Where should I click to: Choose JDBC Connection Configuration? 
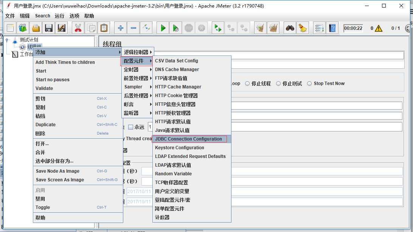point(192,139)
